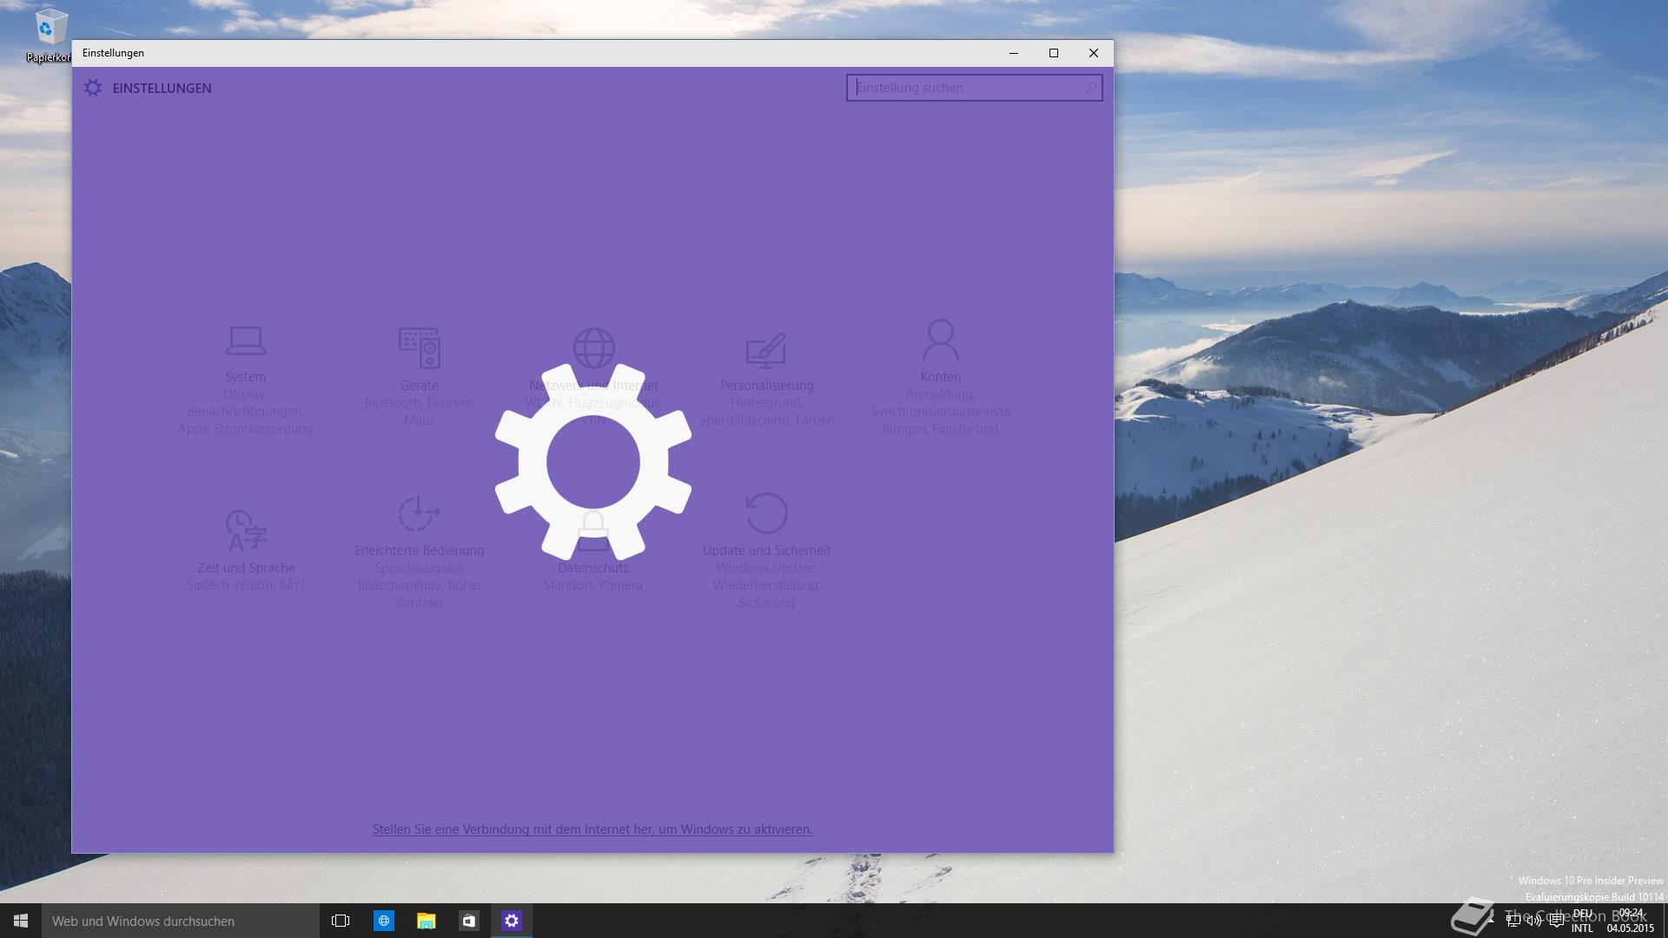Open the System settings category

(246, 380)
